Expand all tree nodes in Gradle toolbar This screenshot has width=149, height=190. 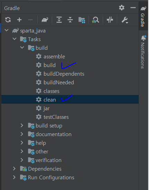tap(59, 20)
